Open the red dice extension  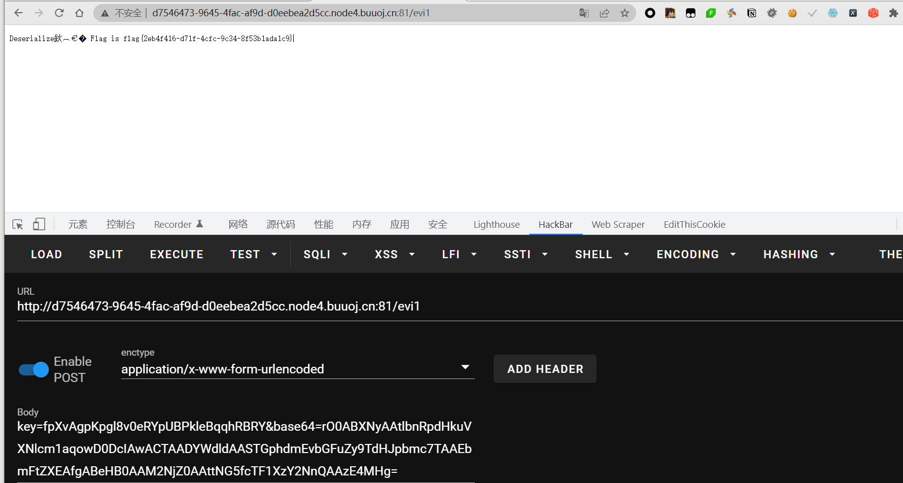(x=873, y=13)
